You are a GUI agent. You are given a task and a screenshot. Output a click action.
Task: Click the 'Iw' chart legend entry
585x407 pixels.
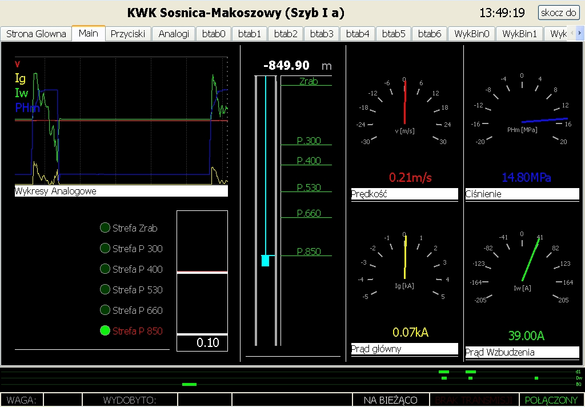(21, 93)
